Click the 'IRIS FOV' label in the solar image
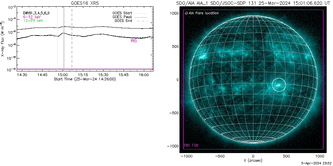333x166 pixels. tap(191, 145)
